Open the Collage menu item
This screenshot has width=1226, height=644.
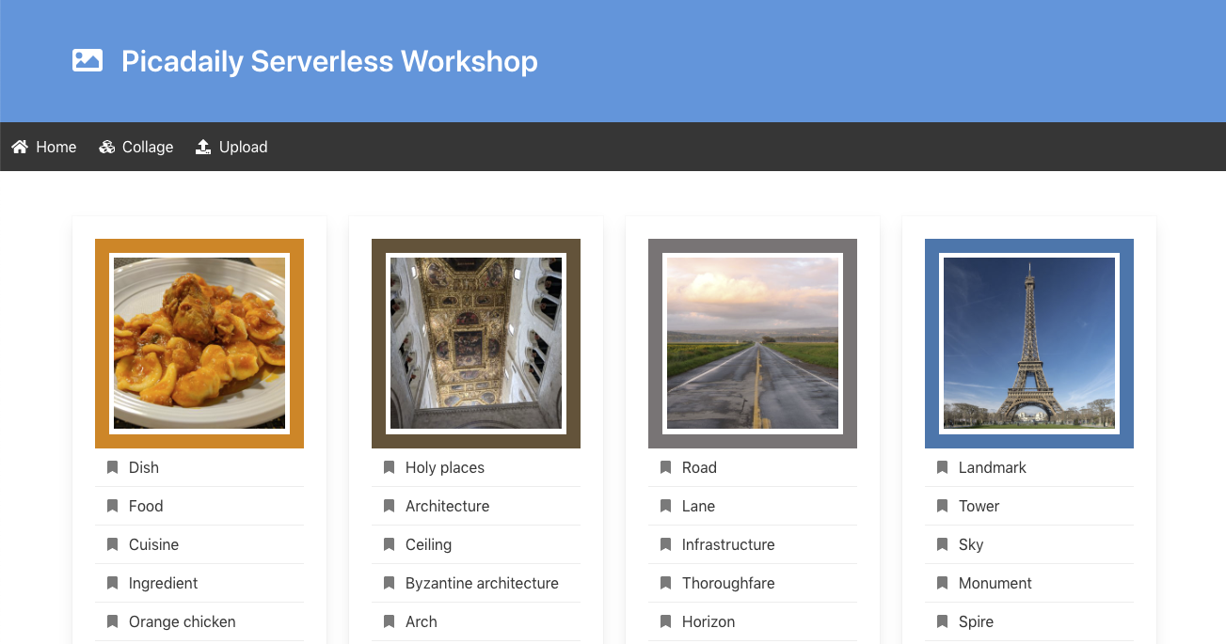pyautogui.click(x=147, y=147)
